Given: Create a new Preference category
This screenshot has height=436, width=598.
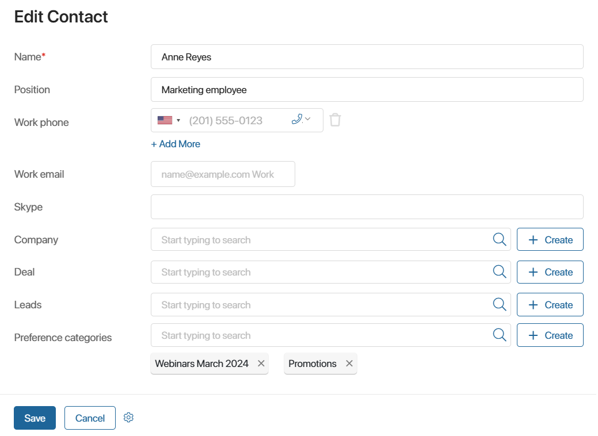Looking at the screenshot, I should coord(550,335).
